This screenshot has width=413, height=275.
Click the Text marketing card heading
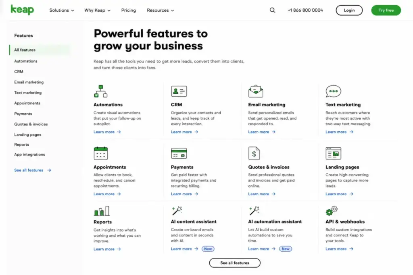343,105
